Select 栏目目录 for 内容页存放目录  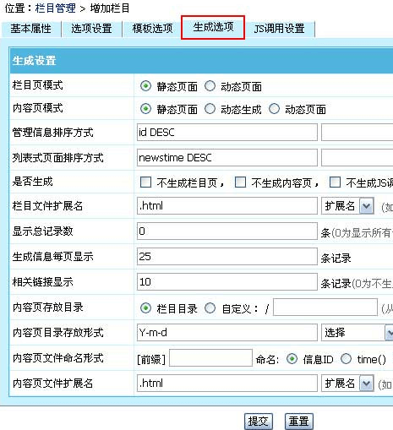(145, 308)
